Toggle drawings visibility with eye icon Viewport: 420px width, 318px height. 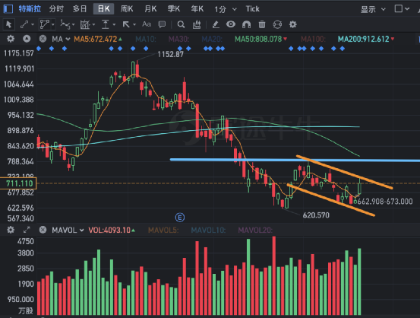click(231, 24)
